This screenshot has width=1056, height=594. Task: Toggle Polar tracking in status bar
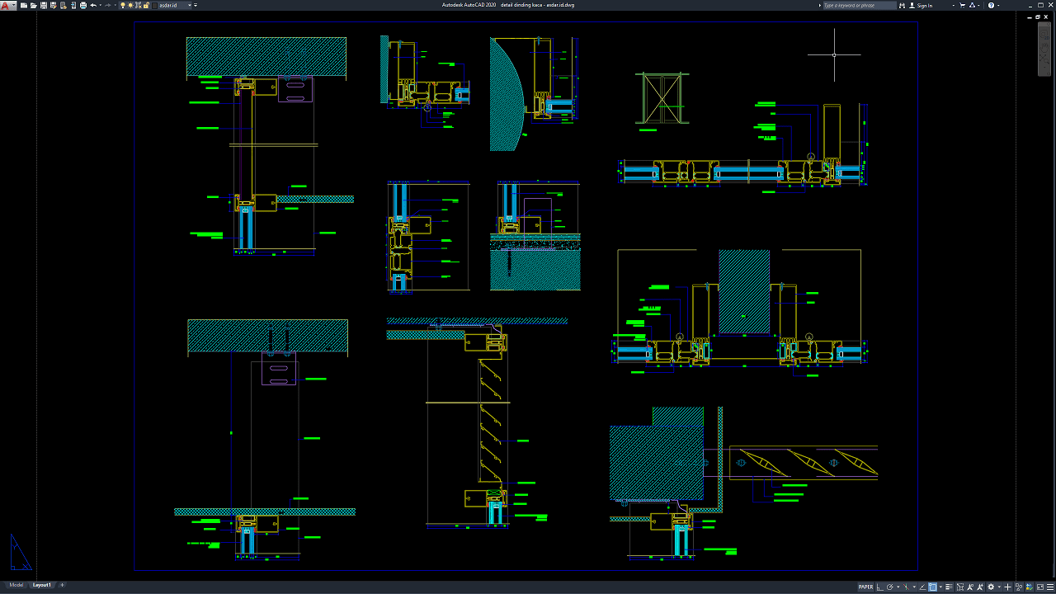coord(890,587)
